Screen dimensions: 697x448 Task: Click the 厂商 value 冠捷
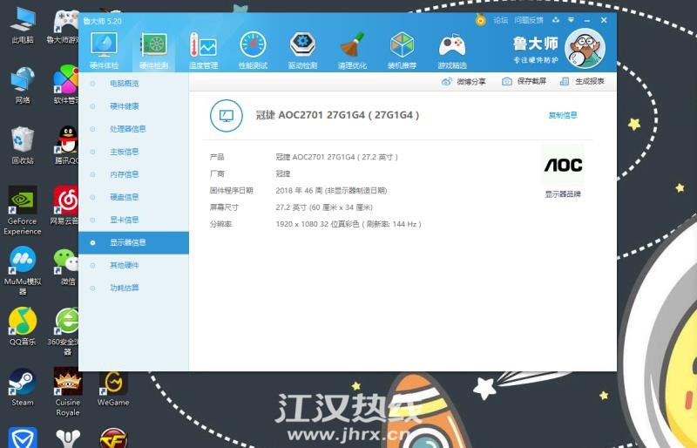(x=282, y=173)
